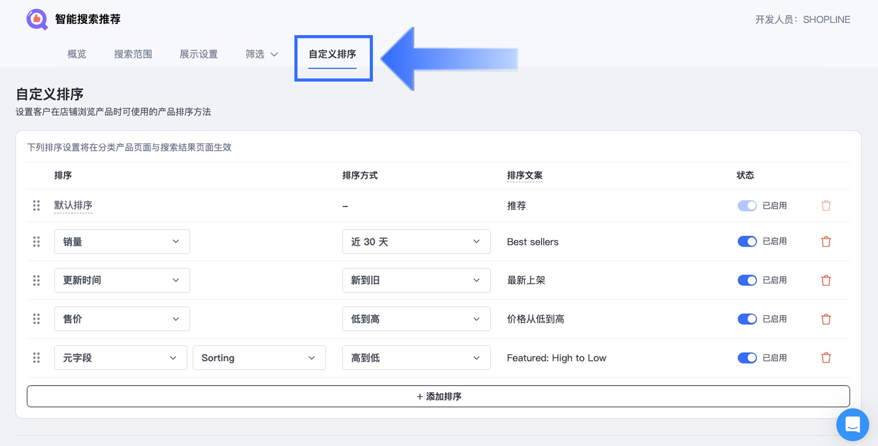Grab drag handle of 销量 row
The height and width of the screenshot is (446, 878).
36,242
